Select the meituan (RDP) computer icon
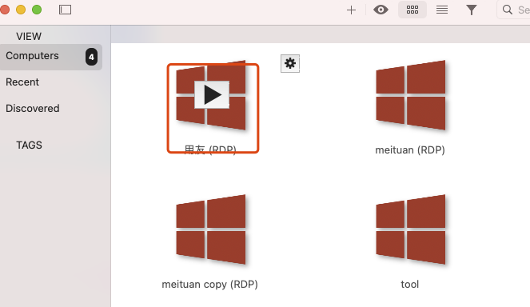 click(x=410, y=95)
